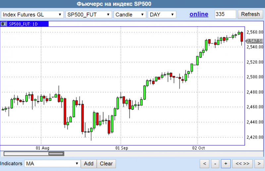Zoom in with the plus button
Viewport: 265px width, 171px height.
click(226, 164)
